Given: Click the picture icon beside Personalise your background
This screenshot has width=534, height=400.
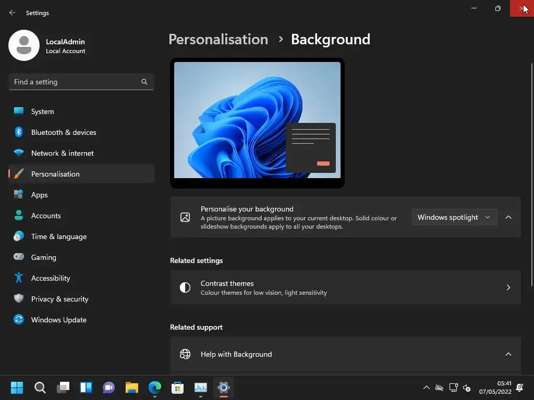Looking at the screenshot, I should (185, 217).
